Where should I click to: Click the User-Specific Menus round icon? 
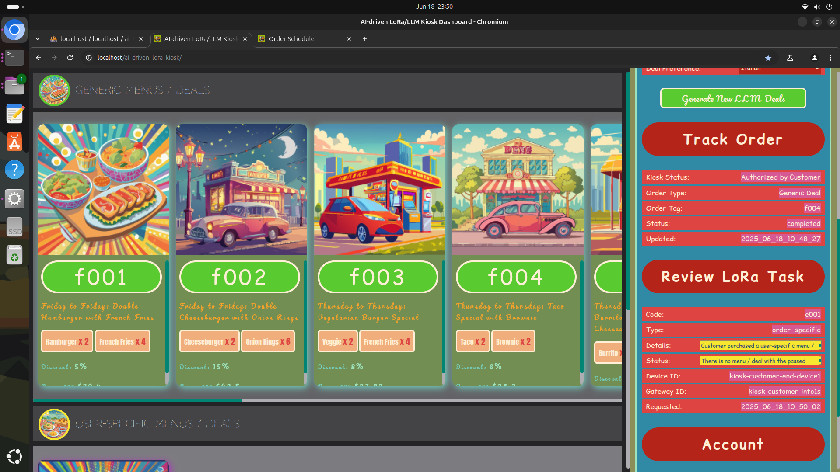point(54,424)
